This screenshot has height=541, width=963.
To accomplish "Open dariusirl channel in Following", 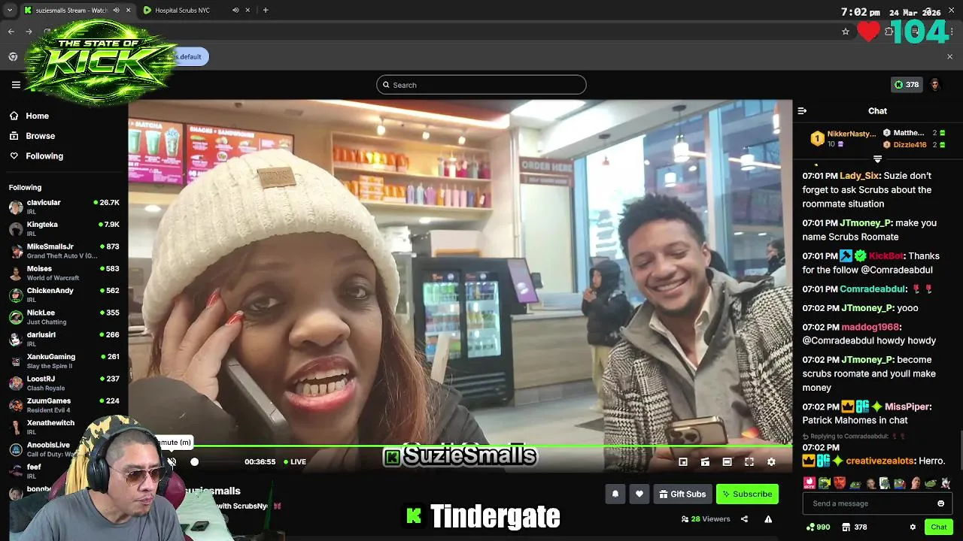I will [64, 339].
